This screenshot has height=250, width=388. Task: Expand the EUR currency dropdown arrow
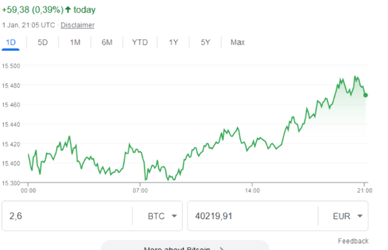360,216
